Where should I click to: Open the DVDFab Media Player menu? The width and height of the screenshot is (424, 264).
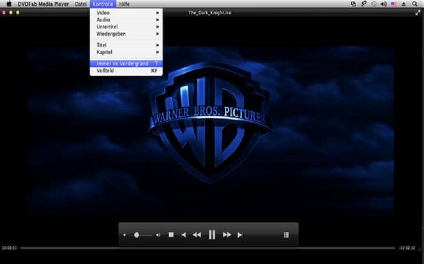[43, 4]
